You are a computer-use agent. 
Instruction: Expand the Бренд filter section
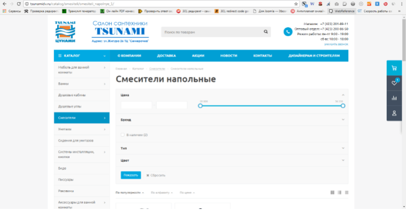(x=343, y=119)
